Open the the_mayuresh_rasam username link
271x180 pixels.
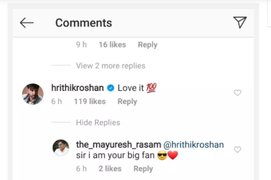(119, 145)
